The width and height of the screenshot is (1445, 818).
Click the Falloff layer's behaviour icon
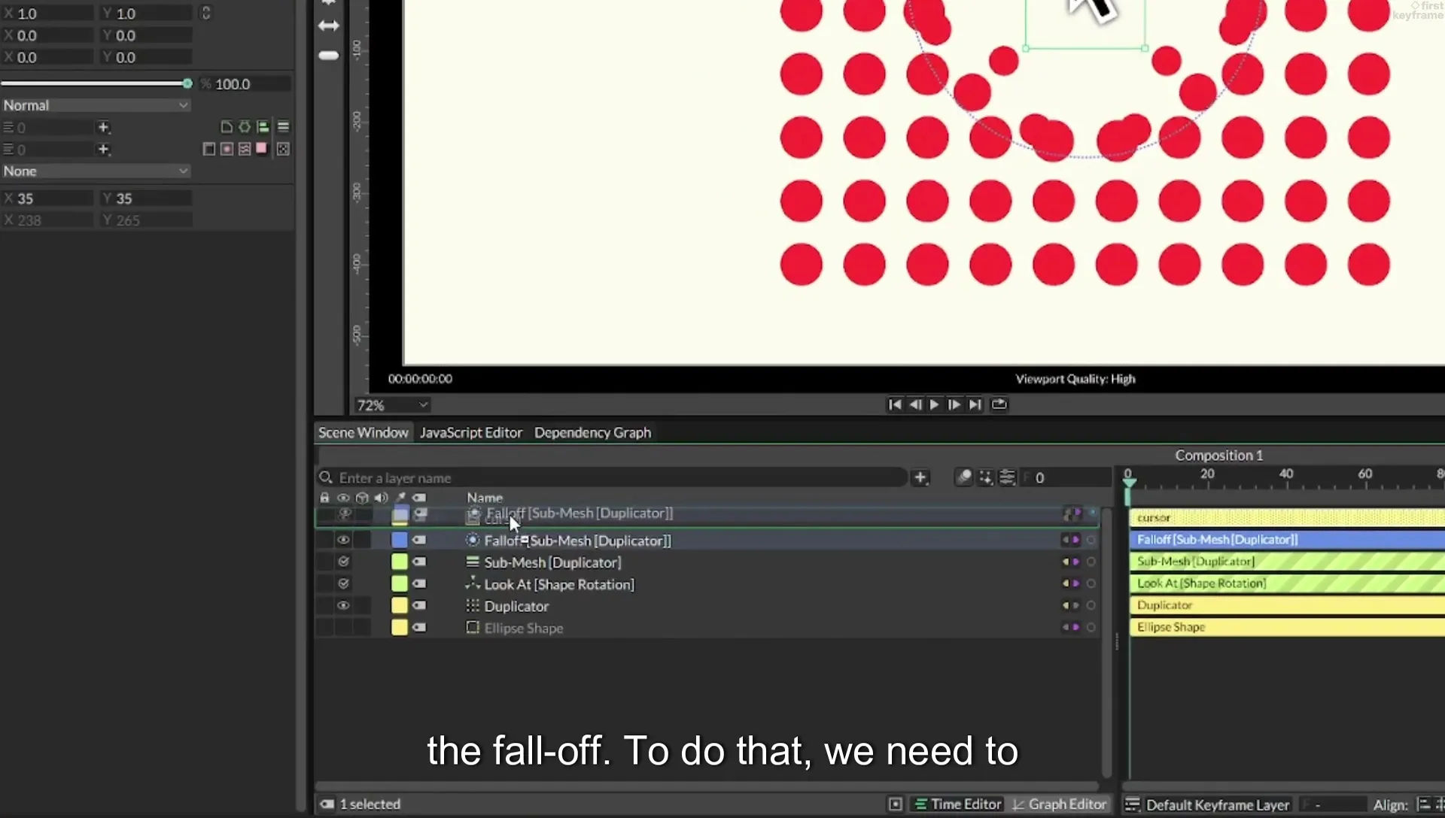[473, 540]
